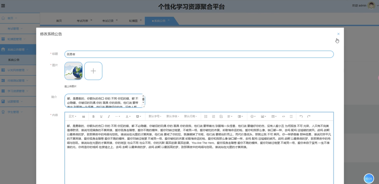Toggle underline formatting in the content editor
The width and height of the screenshot is (379, 184).
point(101,116)
